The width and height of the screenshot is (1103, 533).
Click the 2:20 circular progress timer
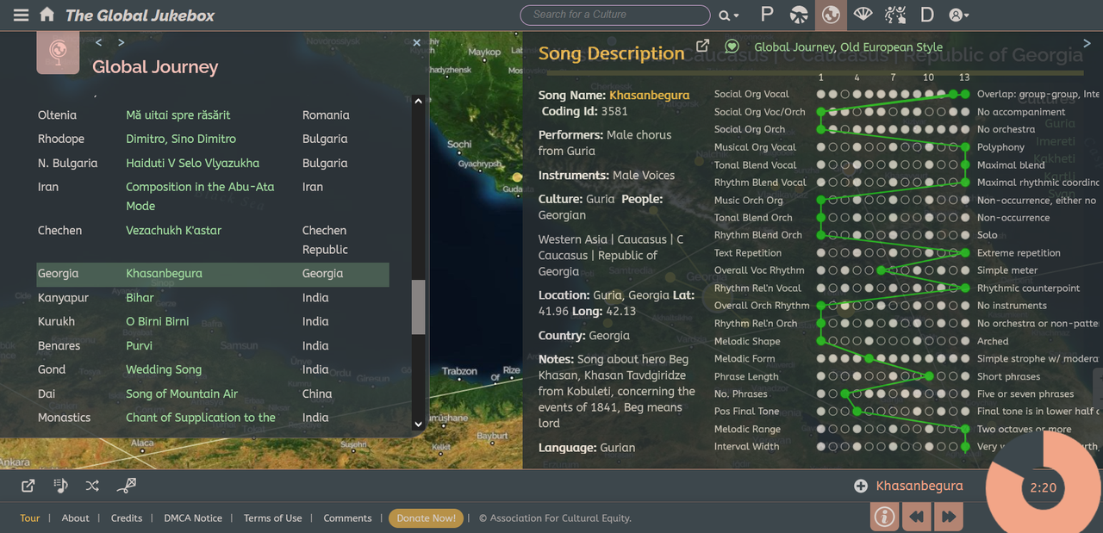(1044, 487)
